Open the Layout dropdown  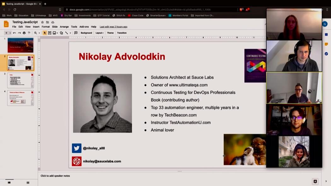[99, 33]
